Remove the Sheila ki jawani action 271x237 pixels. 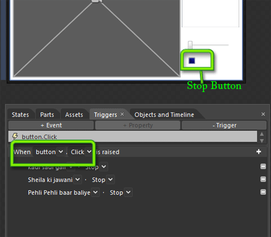pos(263,179)
